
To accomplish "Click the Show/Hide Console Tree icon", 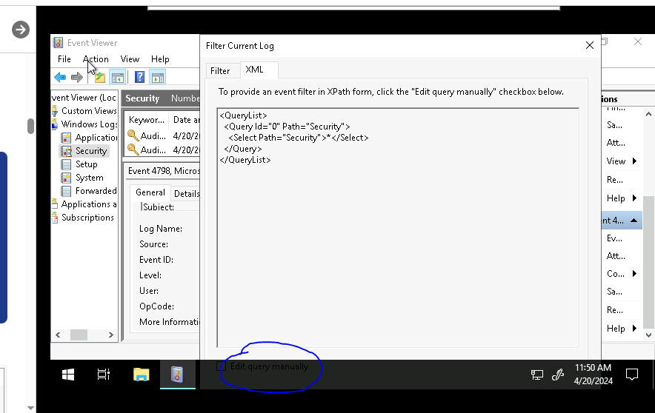I will 117,78.
